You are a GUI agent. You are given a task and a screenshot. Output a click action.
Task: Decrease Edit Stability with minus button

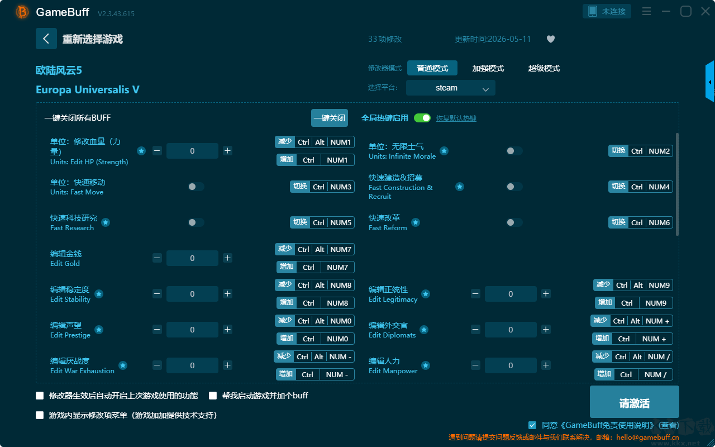tap(158, 294)
